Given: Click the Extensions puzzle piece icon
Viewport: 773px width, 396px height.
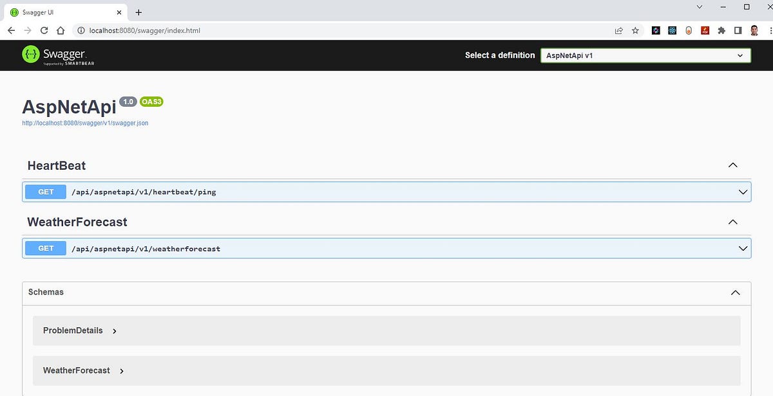Looking at the screenshot, I should pyautogui.click(x=721, y=30).
